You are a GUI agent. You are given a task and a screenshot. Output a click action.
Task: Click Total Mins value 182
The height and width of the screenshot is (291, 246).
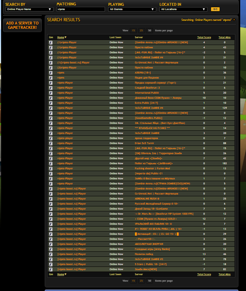pos(225,164)
